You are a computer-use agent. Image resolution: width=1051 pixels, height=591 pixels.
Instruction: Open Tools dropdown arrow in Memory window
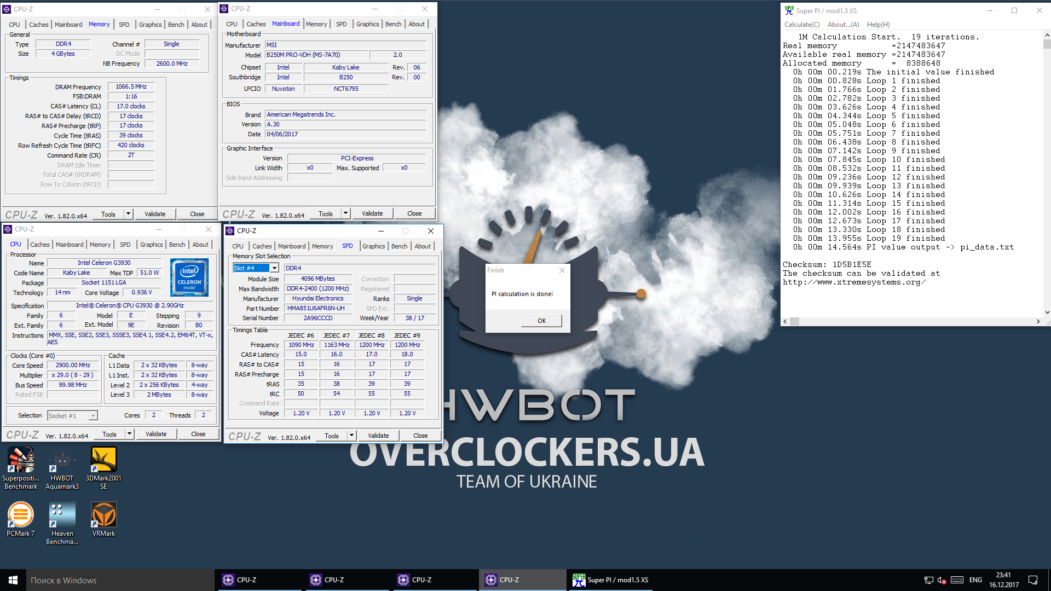[128, 214]
